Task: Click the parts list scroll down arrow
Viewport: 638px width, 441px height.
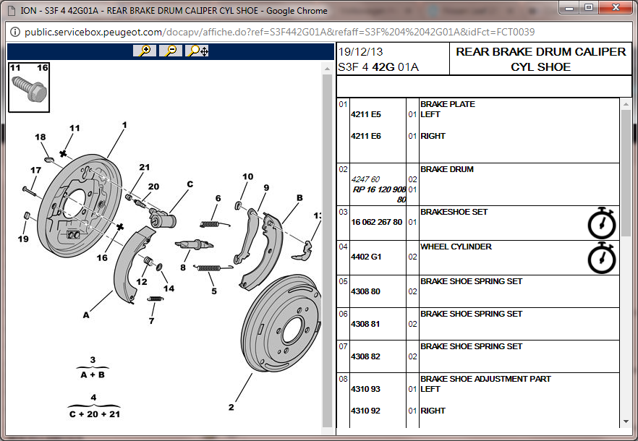Action: [626, 421]
